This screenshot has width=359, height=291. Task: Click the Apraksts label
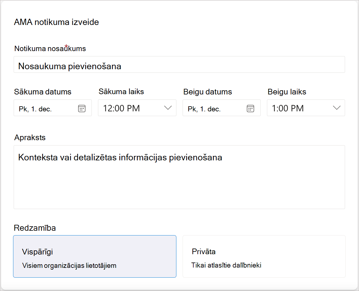tap(30, 137)
